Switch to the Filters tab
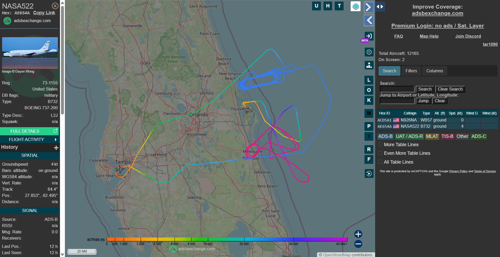This screenshot has width=500, height=257. click(x=411, y=71)
